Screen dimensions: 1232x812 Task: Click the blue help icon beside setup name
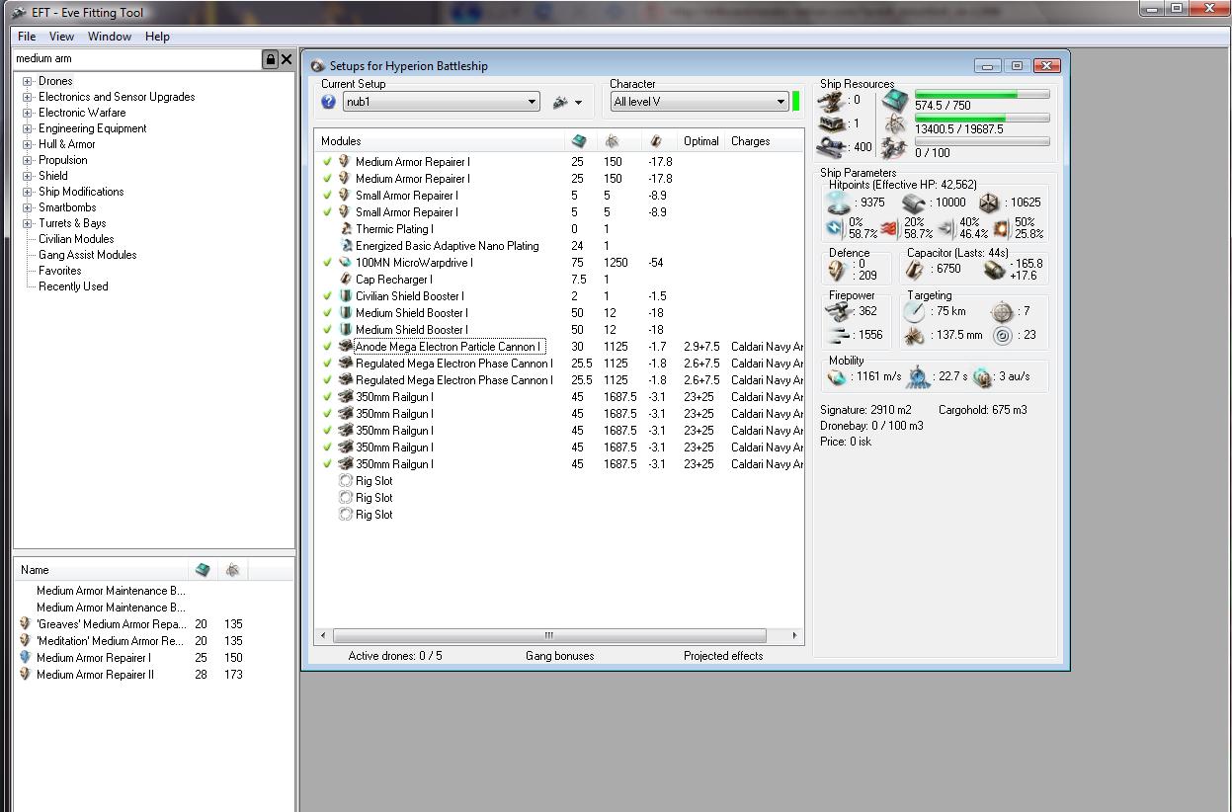pos(329,102)
